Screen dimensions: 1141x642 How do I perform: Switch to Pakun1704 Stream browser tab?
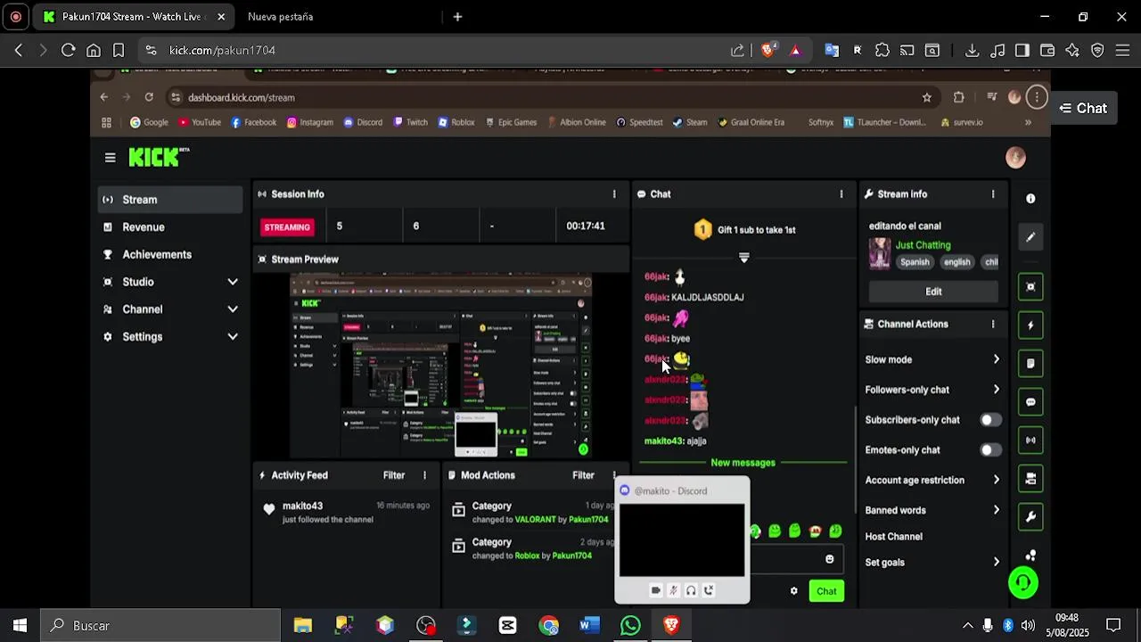[x=134, y=17]
